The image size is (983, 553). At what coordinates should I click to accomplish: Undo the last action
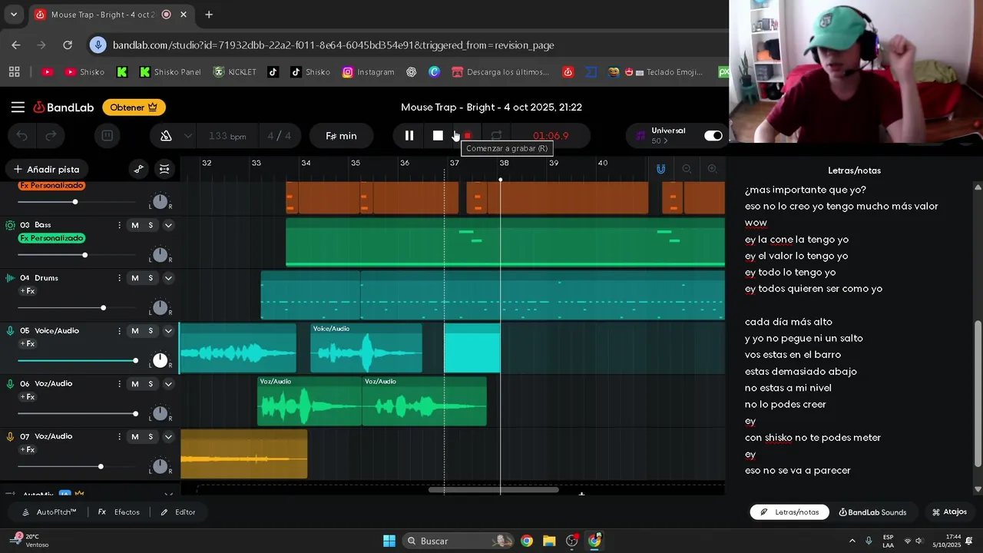click(x=22, y=136)
